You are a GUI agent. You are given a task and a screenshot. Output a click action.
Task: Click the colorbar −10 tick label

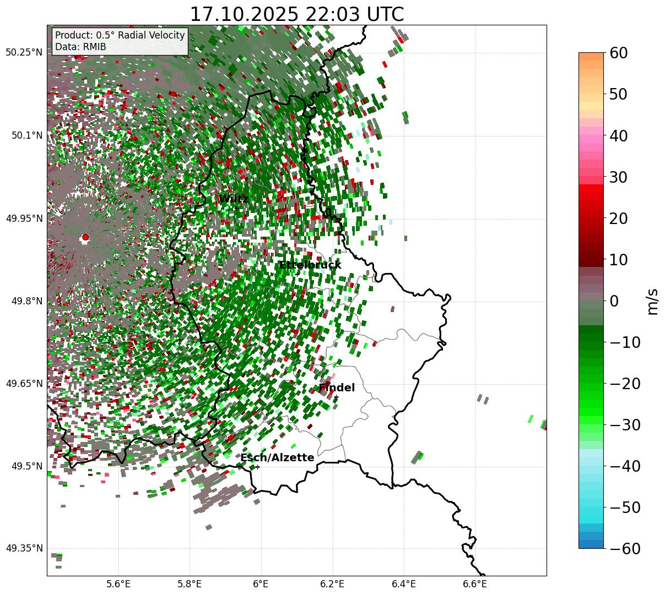(625, 342)
